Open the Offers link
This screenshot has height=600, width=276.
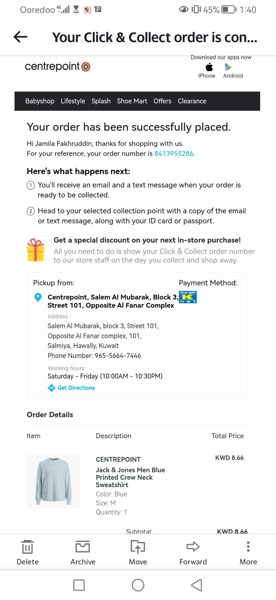tap(162, 101)
